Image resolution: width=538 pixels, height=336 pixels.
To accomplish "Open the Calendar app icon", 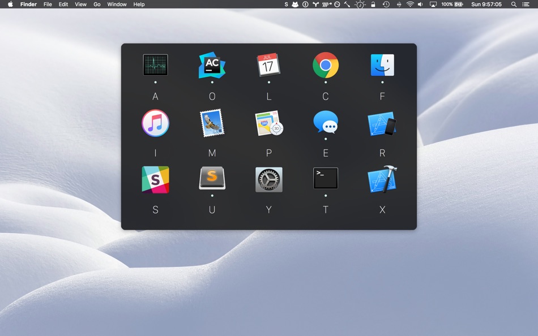I will tap(268, 65).
